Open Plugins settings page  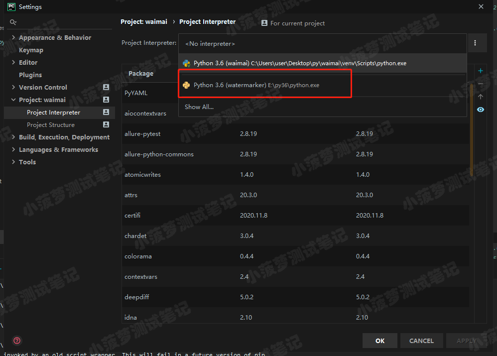click(30, 75)
